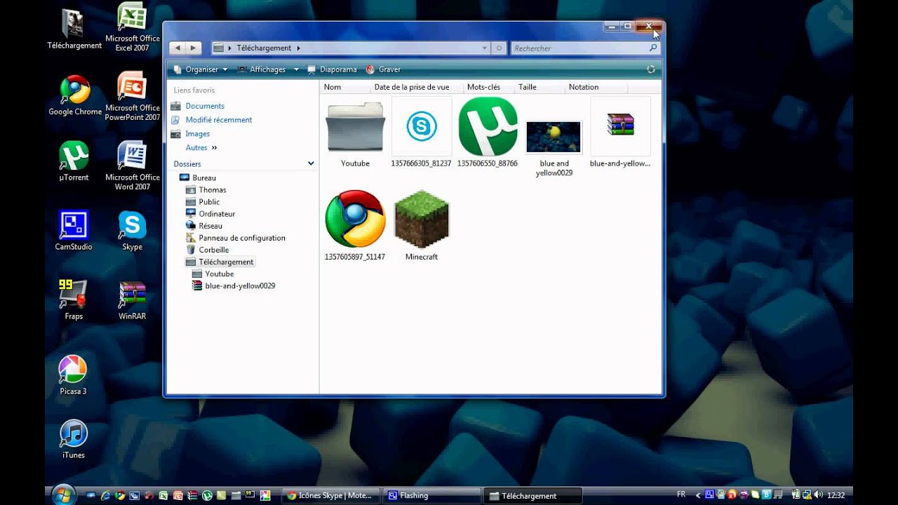The width and height of the screenshot is (898, 505).
Task: Collapse the Dossiers folder pane
Action: pyautogui.click(x=311, y=163)
